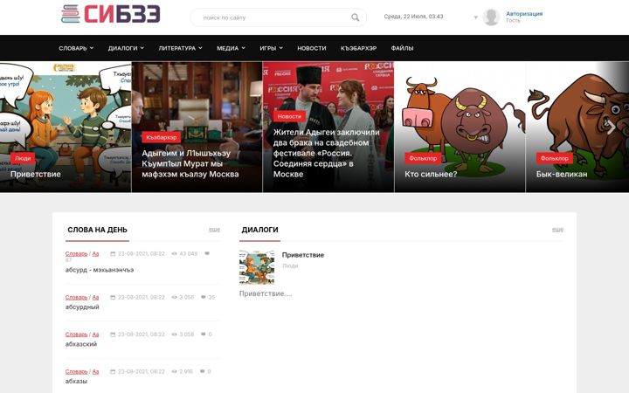Click Фольклор tag on Кто сильнее? slide
Screen dimensions: 629x393
[x=423, y=158]
